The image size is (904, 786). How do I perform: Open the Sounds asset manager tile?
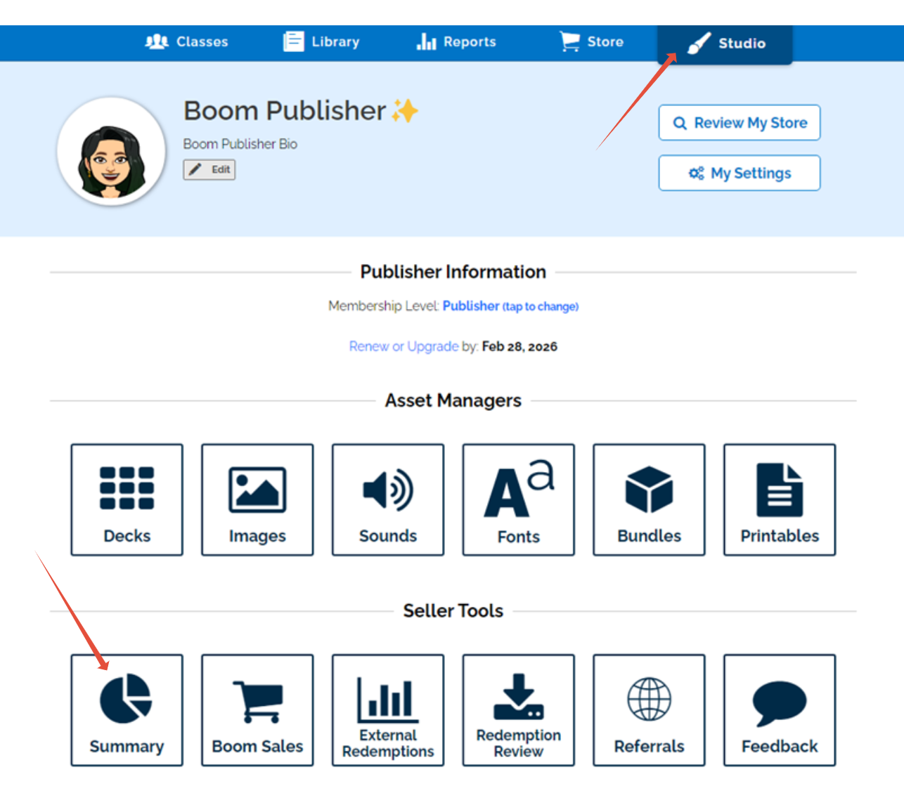388,499
